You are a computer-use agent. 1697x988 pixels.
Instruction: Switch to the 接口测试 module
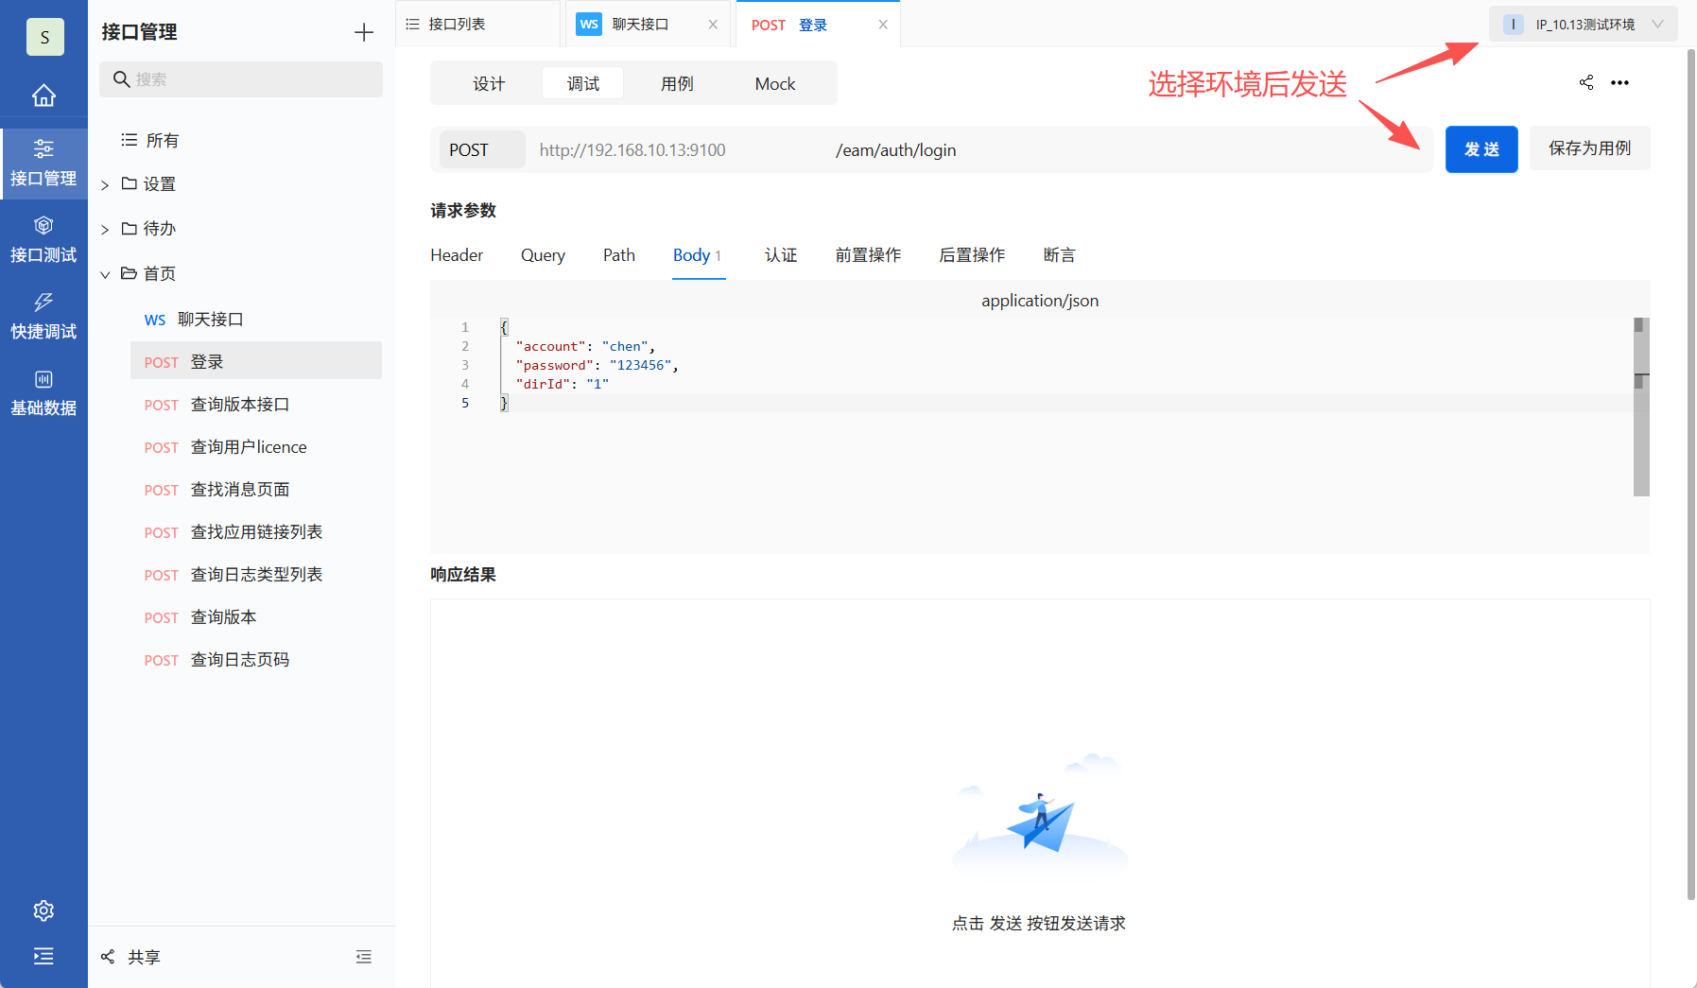tap(43, 238)
